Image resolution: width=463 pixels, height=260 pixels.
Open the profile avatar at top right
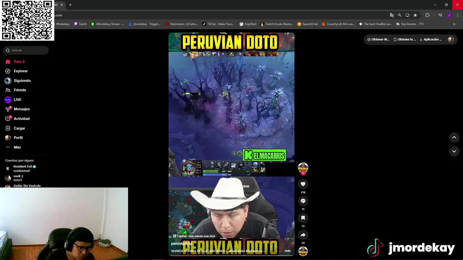tap(451, 40)
